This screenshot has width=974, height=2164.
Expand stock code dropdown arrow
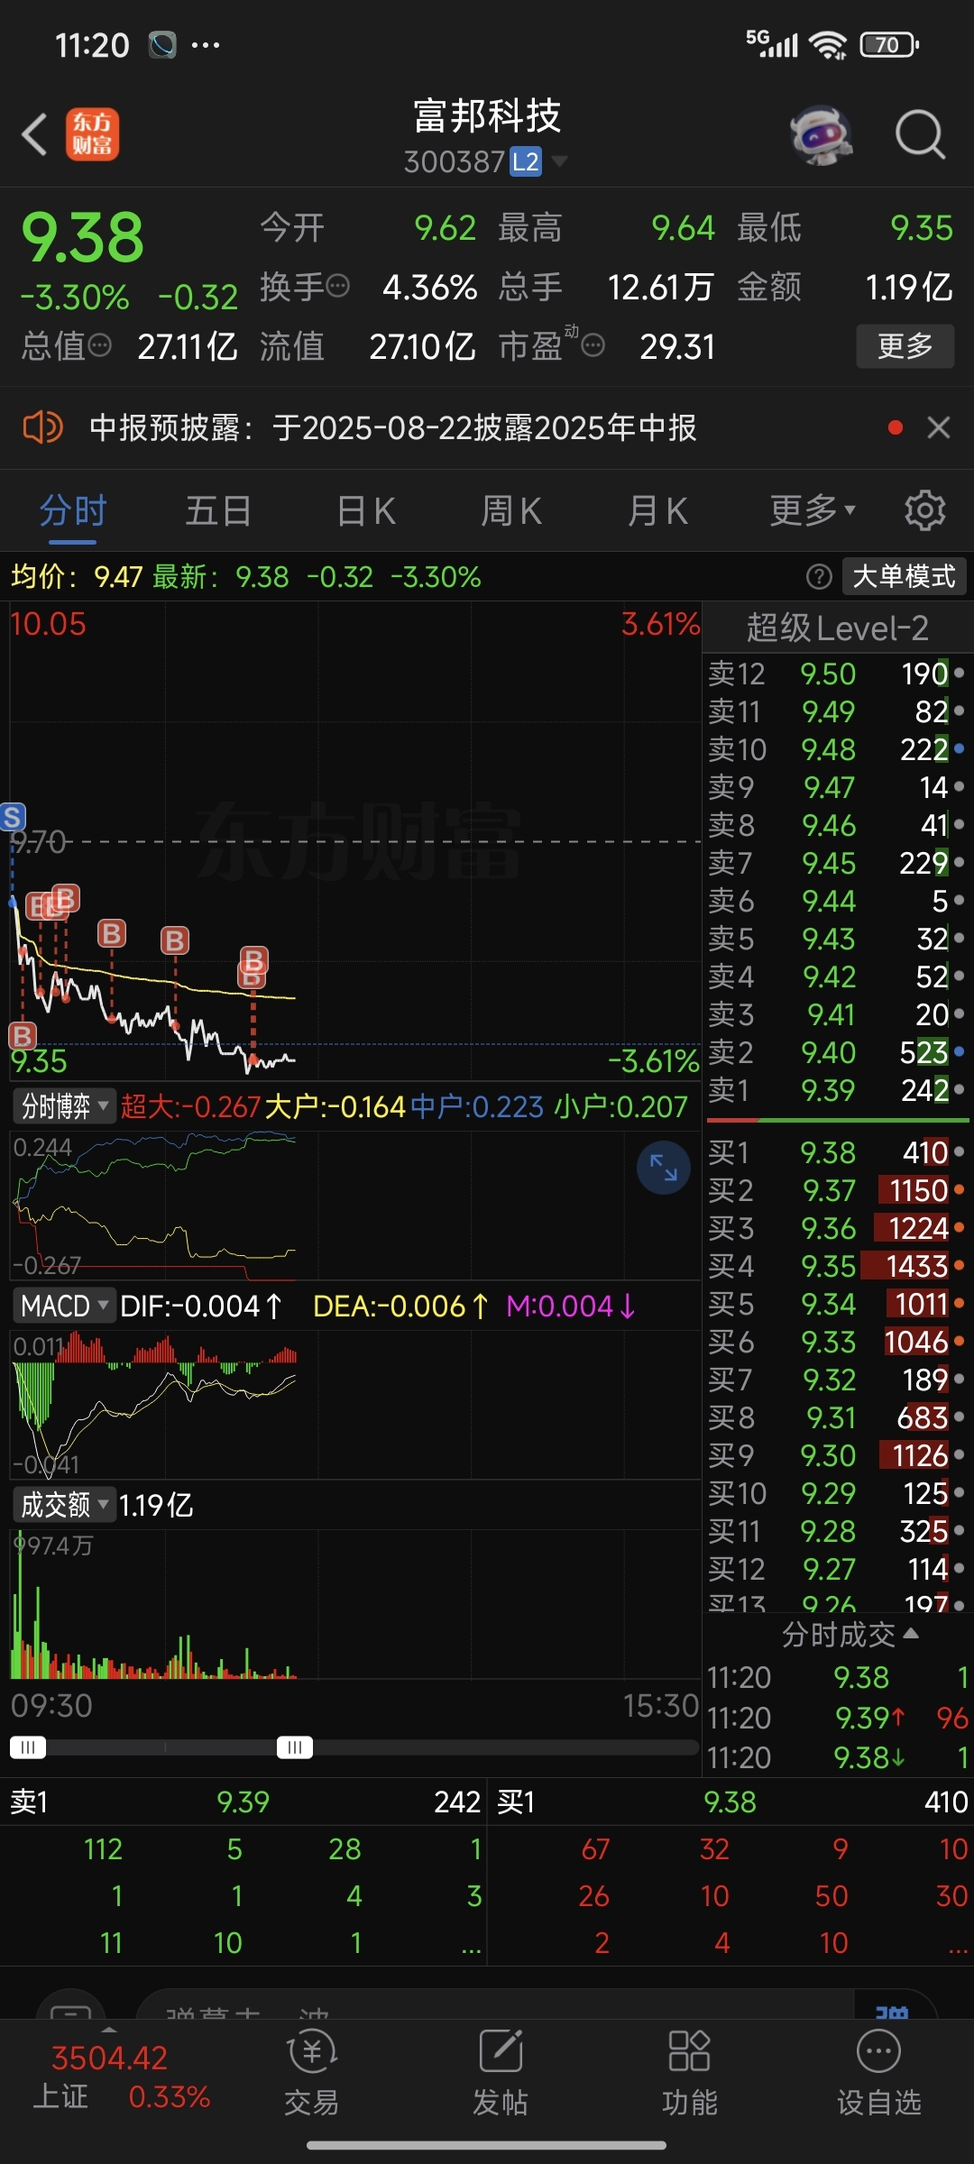pos(559,161)
